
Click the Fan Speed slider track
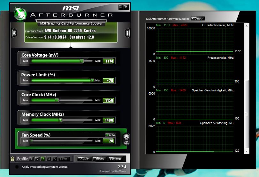(x=62, y=141)
